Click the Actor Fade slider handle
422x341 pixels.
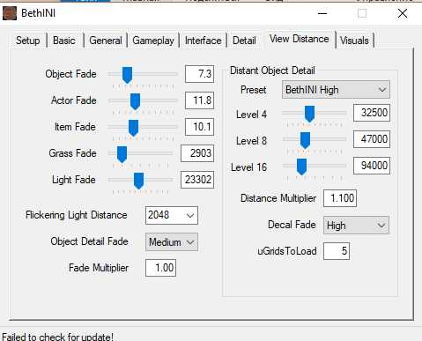click(135, 101)
